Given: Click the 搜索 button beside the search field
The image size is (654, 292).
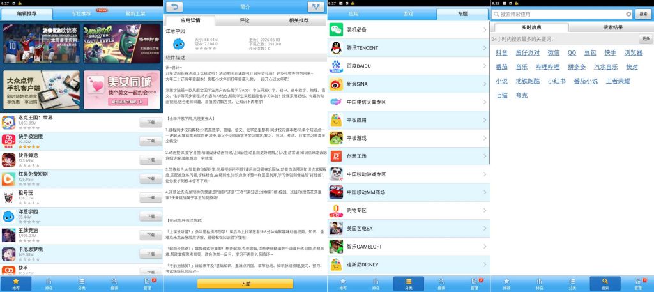Looking at the screenshot, I should tap(644, 14).
